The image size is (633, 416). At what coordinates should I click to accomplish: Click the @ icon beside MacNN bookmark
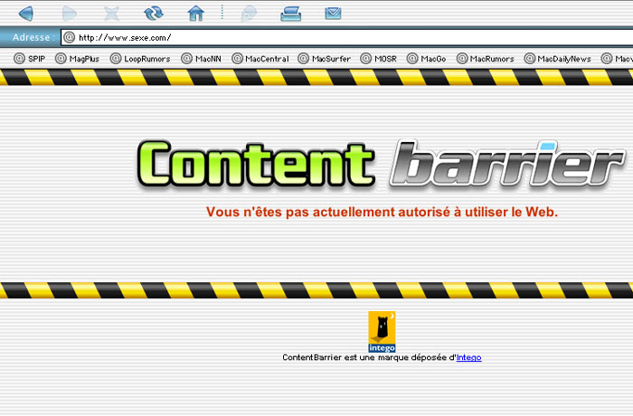(186, 59)
